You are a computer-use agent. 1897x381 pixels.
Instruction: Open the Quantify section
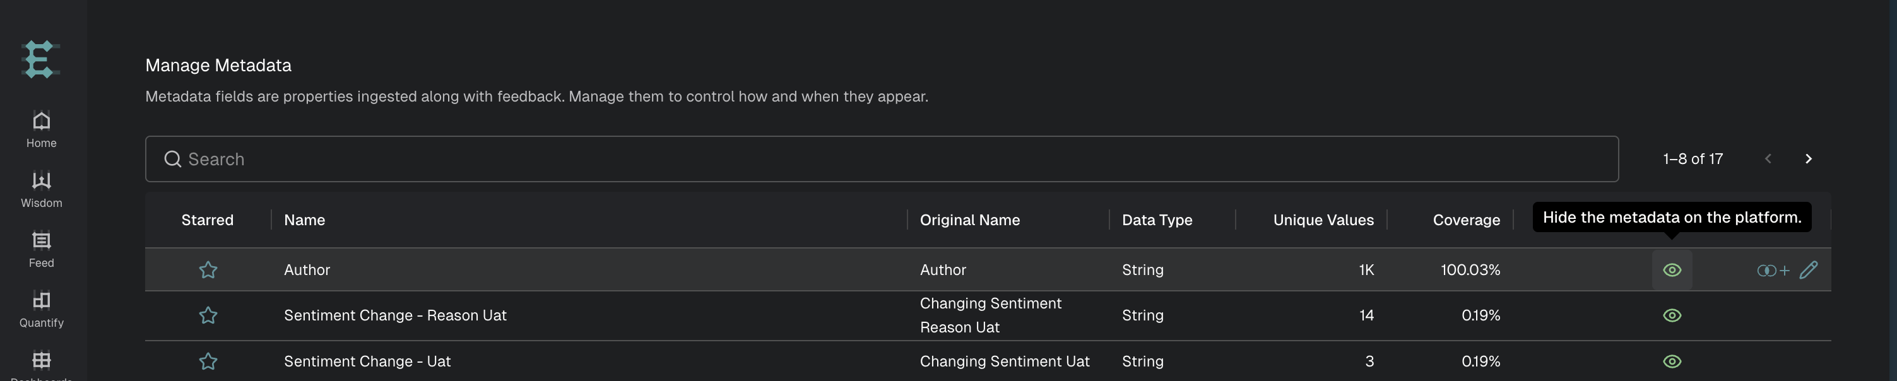point(41,309)
